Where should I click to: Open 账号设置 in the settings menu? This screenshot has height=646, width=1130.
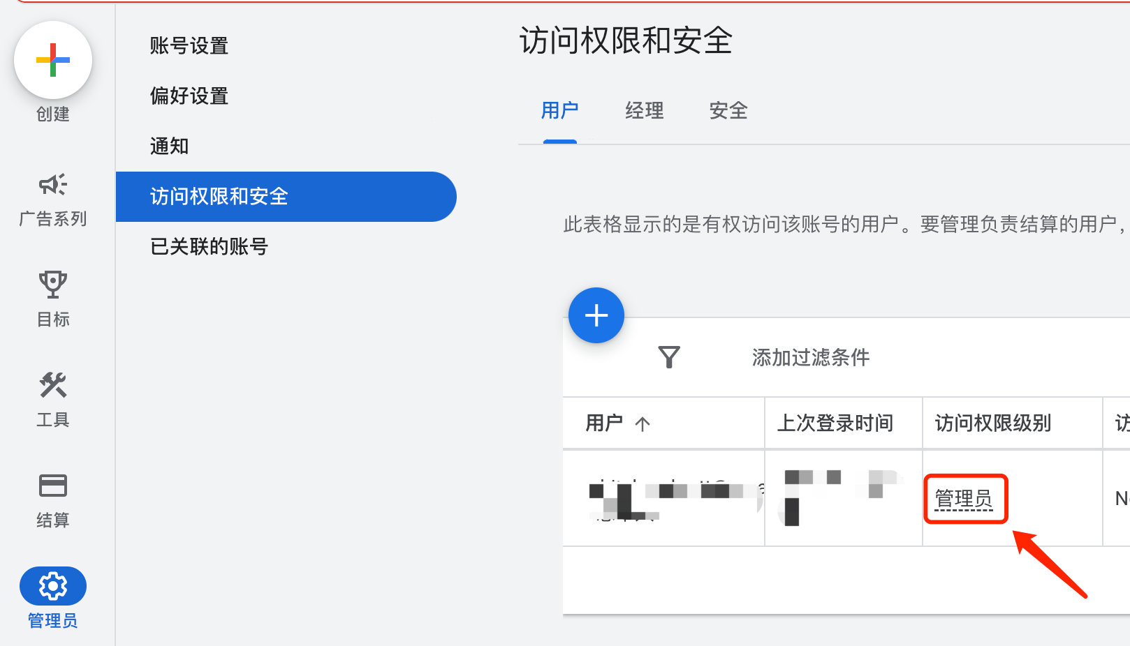point(188,45)
